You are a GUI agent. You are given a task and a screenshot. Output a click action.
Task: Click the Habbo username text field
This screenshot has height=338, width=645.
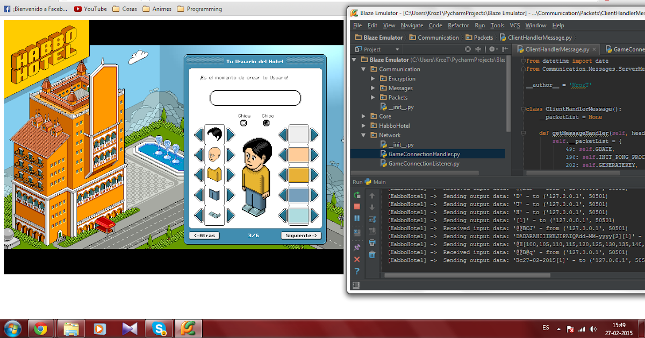tap(255, 98)
